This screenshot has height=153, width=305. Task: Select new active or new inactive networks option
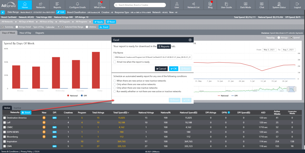point(115,81)
